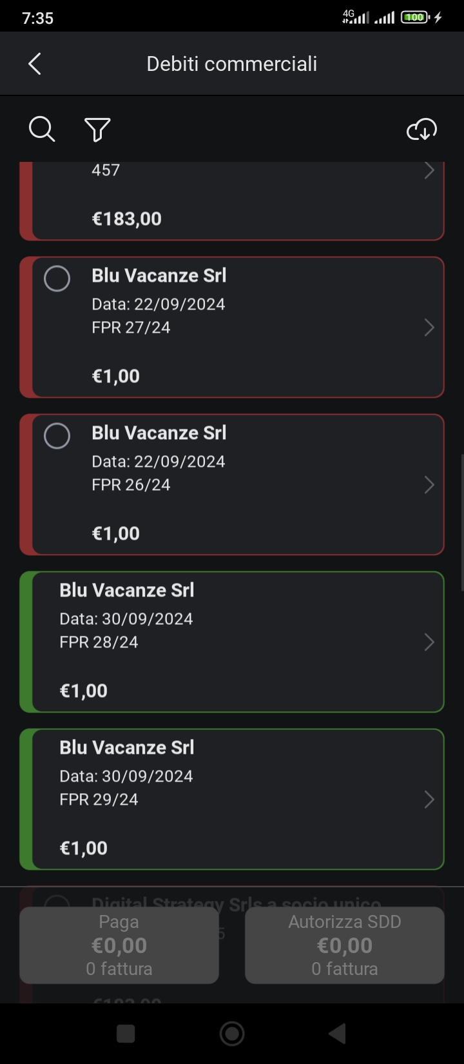The width and height of the screenshot is (464, 1064).
Task: Select radio button for invoice FPR 26/24
Action: (57, 436)
